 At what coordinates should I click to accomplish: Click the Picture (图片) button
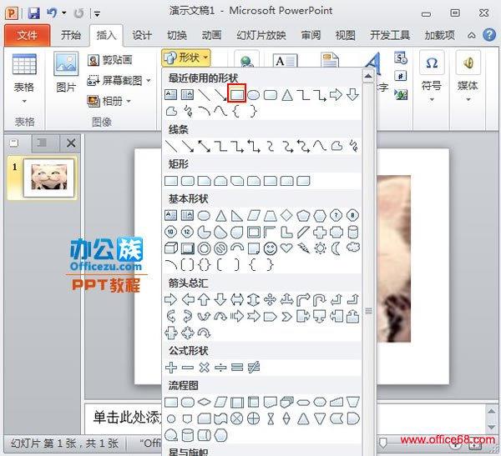tap(66, 73)
